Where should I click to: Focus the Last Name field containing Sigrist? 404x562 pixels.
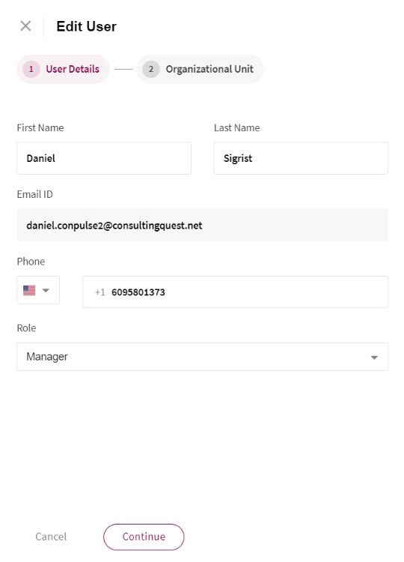coord(301,158)
